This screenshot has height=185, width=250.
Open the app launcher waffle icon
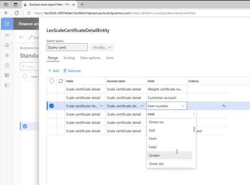[7, 24]
